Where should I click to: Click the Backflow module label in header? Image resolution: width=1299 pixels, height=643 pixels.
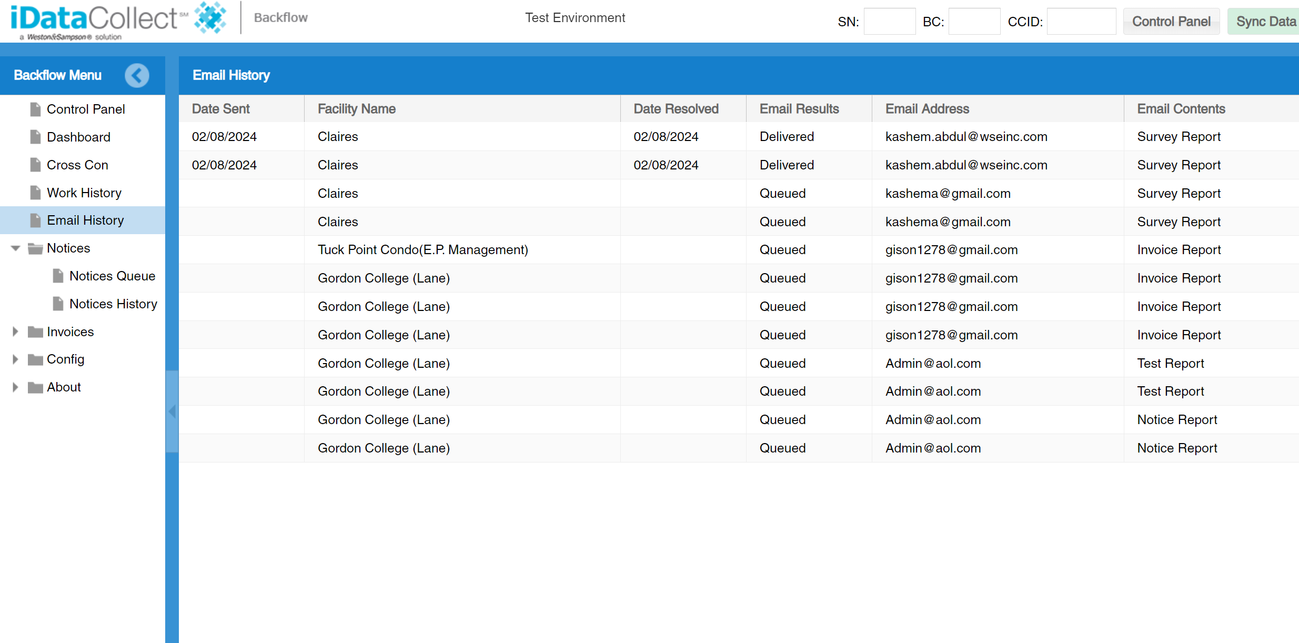[x=280, y=18]
